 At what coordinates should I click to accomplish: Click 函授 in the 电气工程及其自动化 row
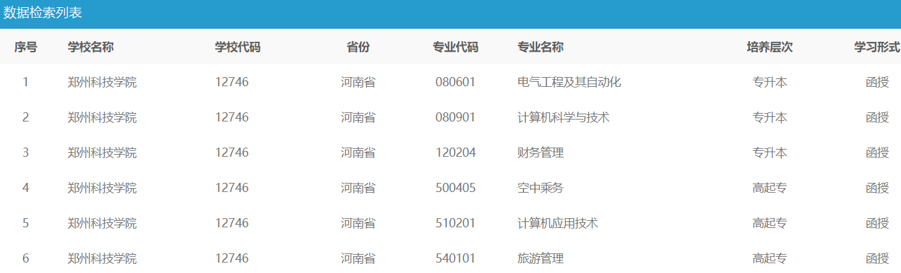coord(877,82)
